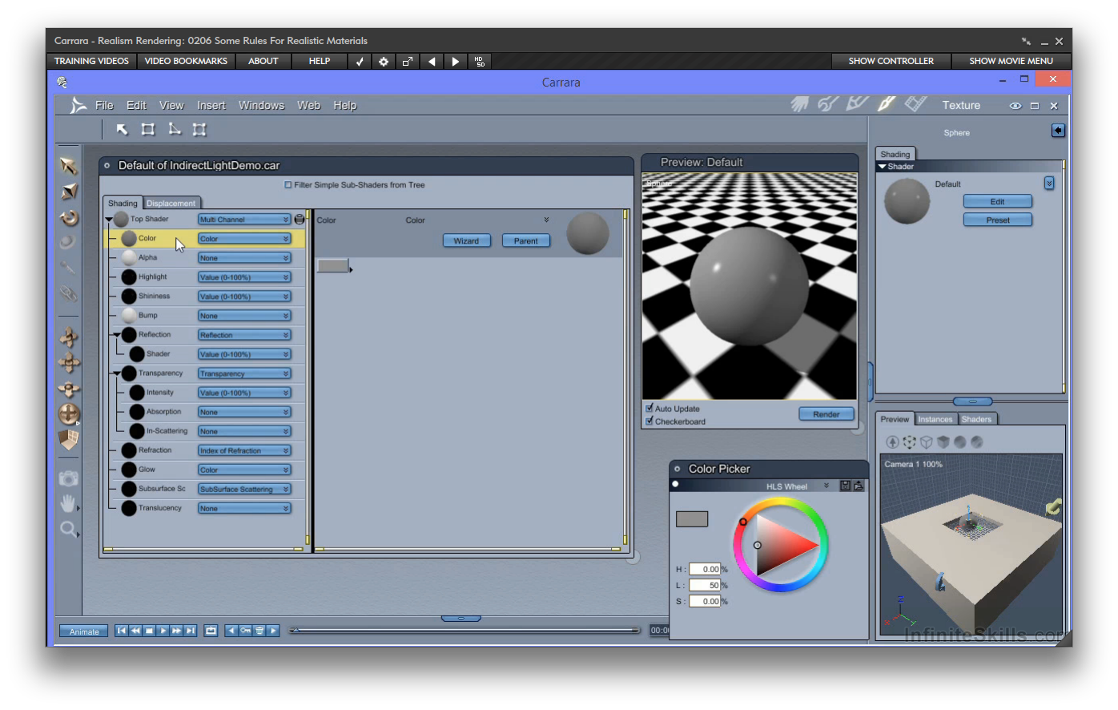Open the Render room film icon
Viewport: 1118px width, 710px height.
pos(915,104)
